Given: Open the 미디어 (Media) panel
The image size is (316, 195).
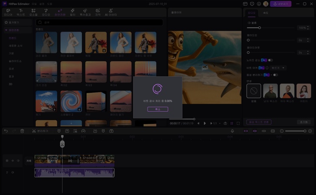Looking at the screenshot, I should click(x=8, y=13).
